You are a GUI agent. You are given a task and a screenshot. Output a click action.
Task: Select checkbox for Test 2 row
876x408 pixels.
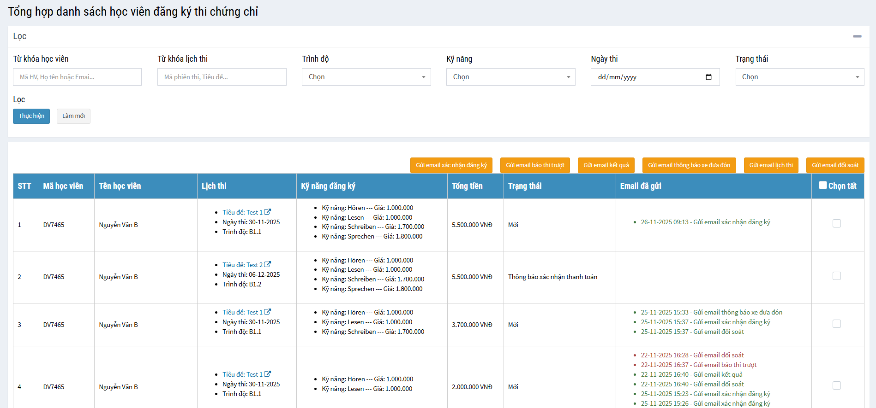pos(836,276)
